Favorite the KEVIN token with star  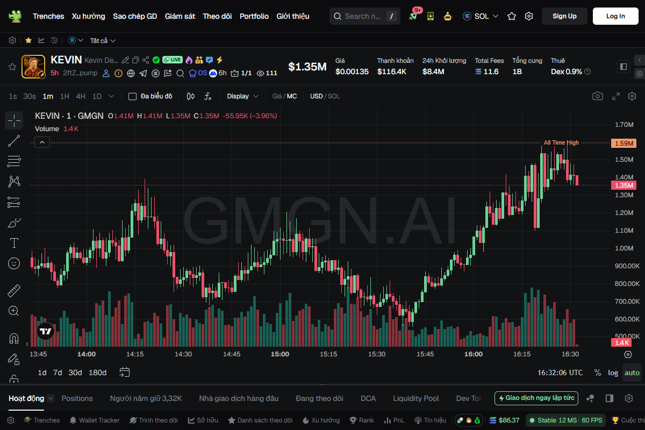pyautogui.click(x=12, y=67)
